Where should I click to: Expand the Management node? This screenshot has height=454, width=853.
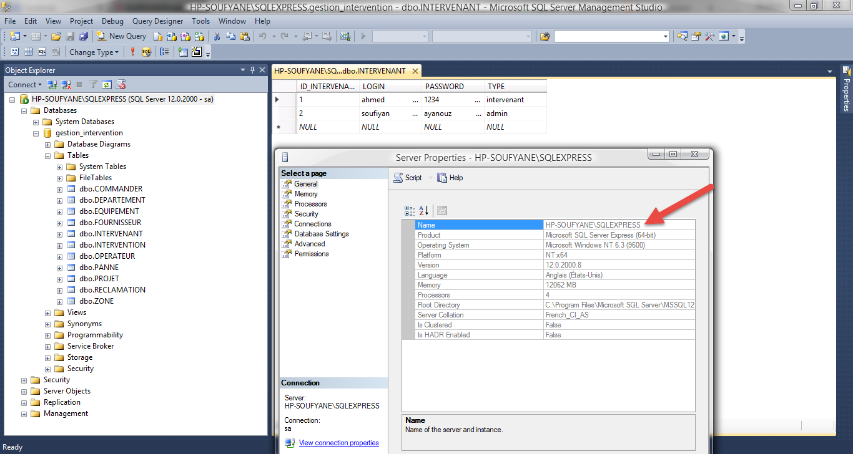pyautogui.click(x=24, y=413)
